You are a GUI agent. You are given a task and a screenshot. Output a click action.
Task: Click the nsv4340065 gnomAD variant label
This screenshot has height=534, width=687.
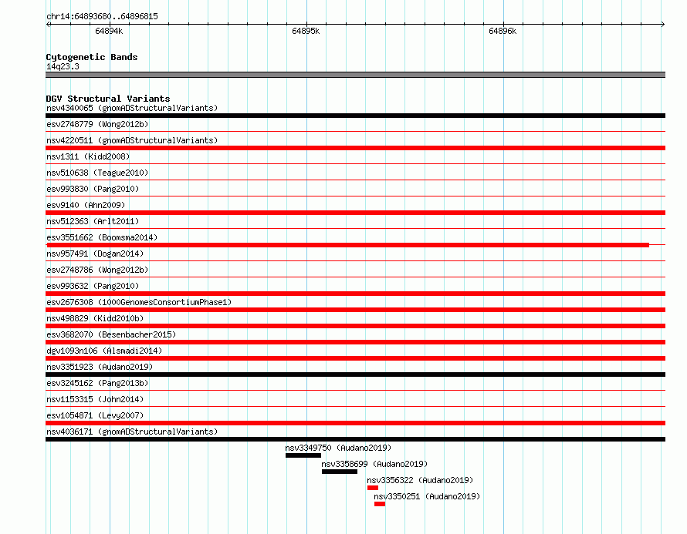coord(132,108)
